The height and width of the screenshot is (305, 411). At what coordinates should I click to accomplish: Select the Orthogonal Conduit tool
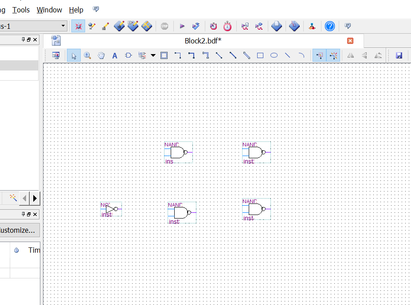pos(206,55)
